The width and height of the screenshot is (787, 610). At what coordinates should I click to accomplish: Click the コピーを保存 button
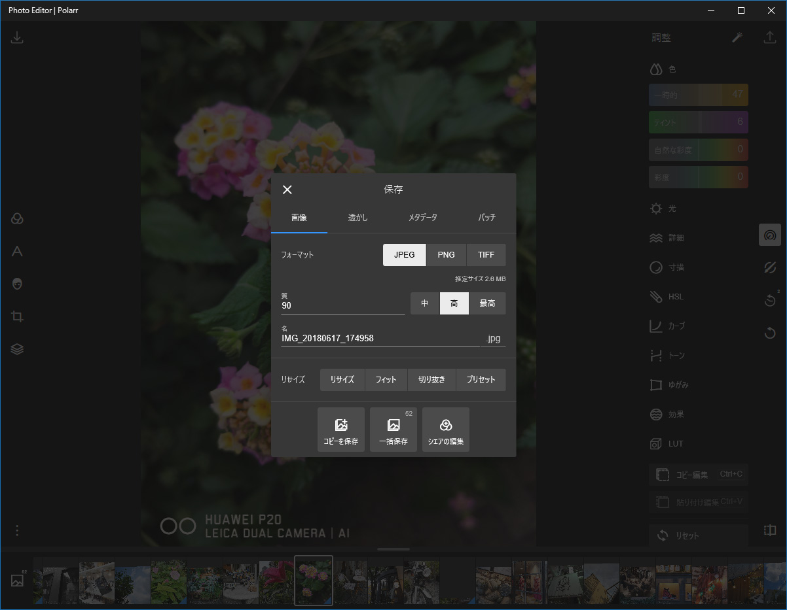[340, 429]
